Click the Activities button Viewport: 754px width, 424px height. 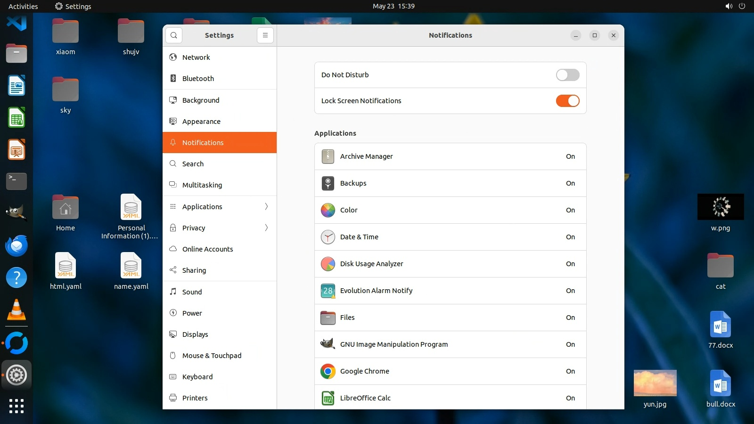click(x=23, y=6)
